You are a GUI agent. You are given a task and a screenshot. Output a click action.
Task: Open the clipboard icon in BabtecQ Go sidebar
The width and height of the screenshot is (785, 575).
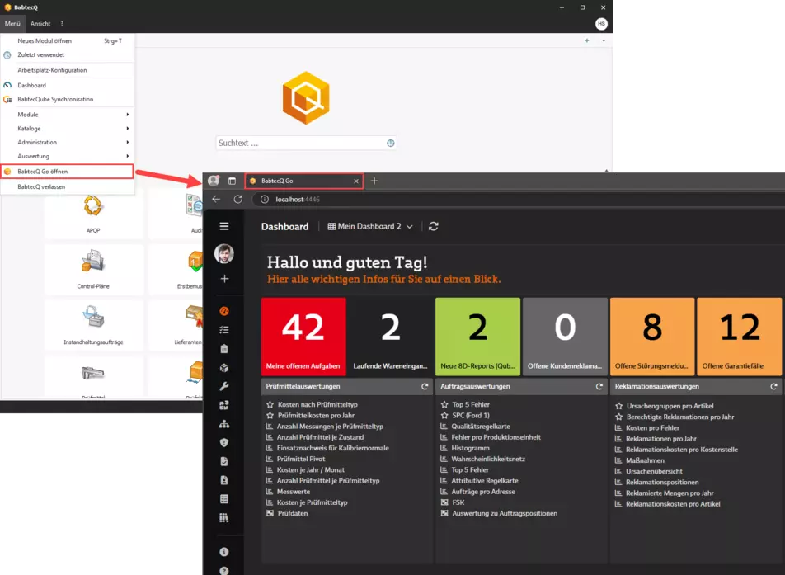pyautogui.click(x=224, y=349)
